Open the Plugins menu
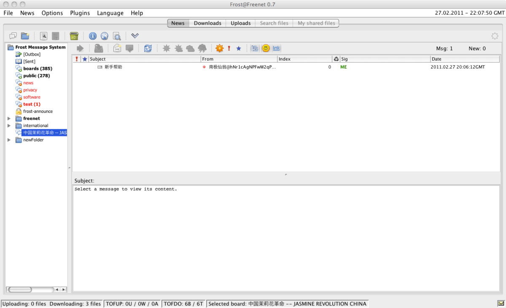 80,13
